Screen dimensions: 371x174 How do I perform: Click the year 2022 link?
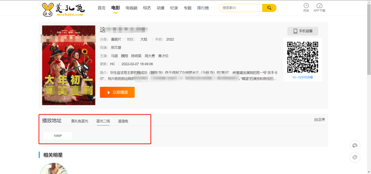tap(170, 39)
